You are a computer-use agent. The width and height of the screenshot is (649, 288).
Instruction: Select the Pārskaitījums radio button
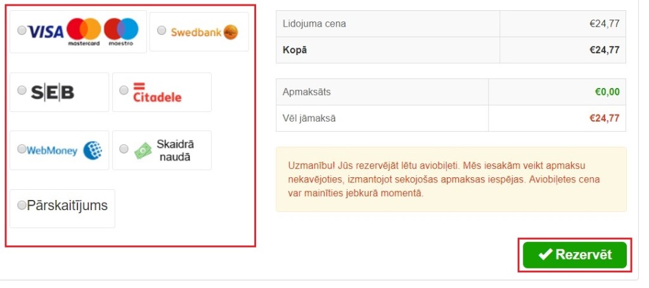(x=22, y=205)
